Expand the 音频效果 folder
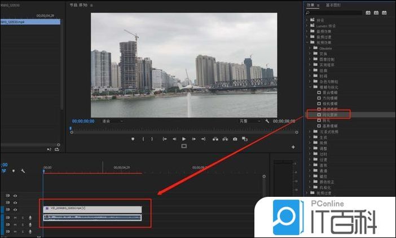This screenshot has height=238, width=396. point(307,31)
